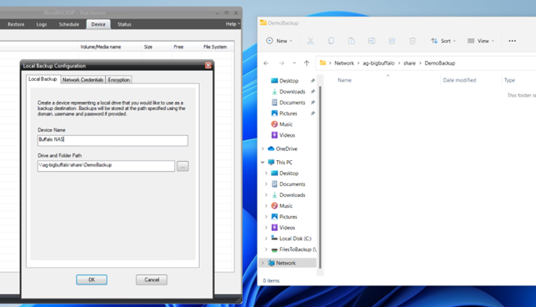Click the Copy icon in Explorer toolbar
The height and width of the screenshot is (307, 536).
(330, 41)
